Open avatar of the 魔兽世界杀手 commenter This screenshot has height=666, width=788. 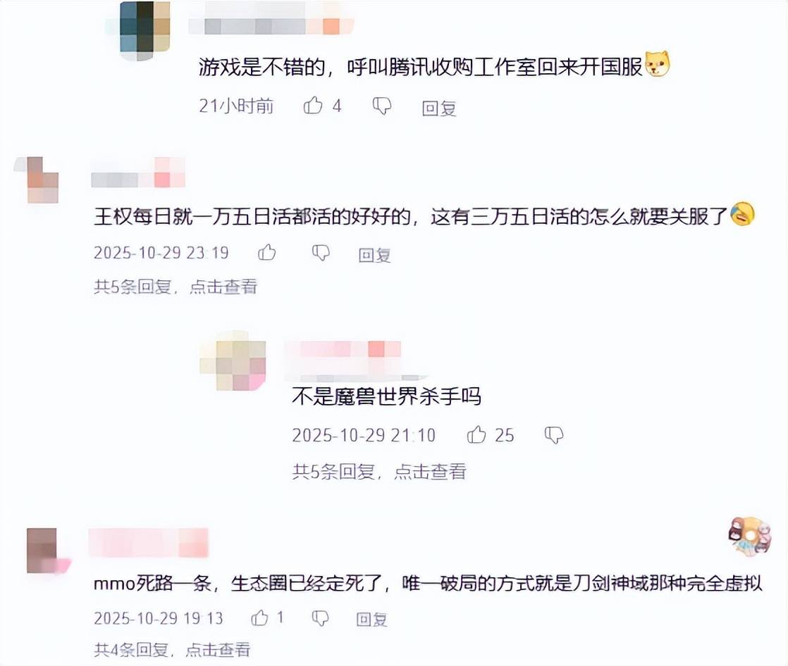pos(233,360)
